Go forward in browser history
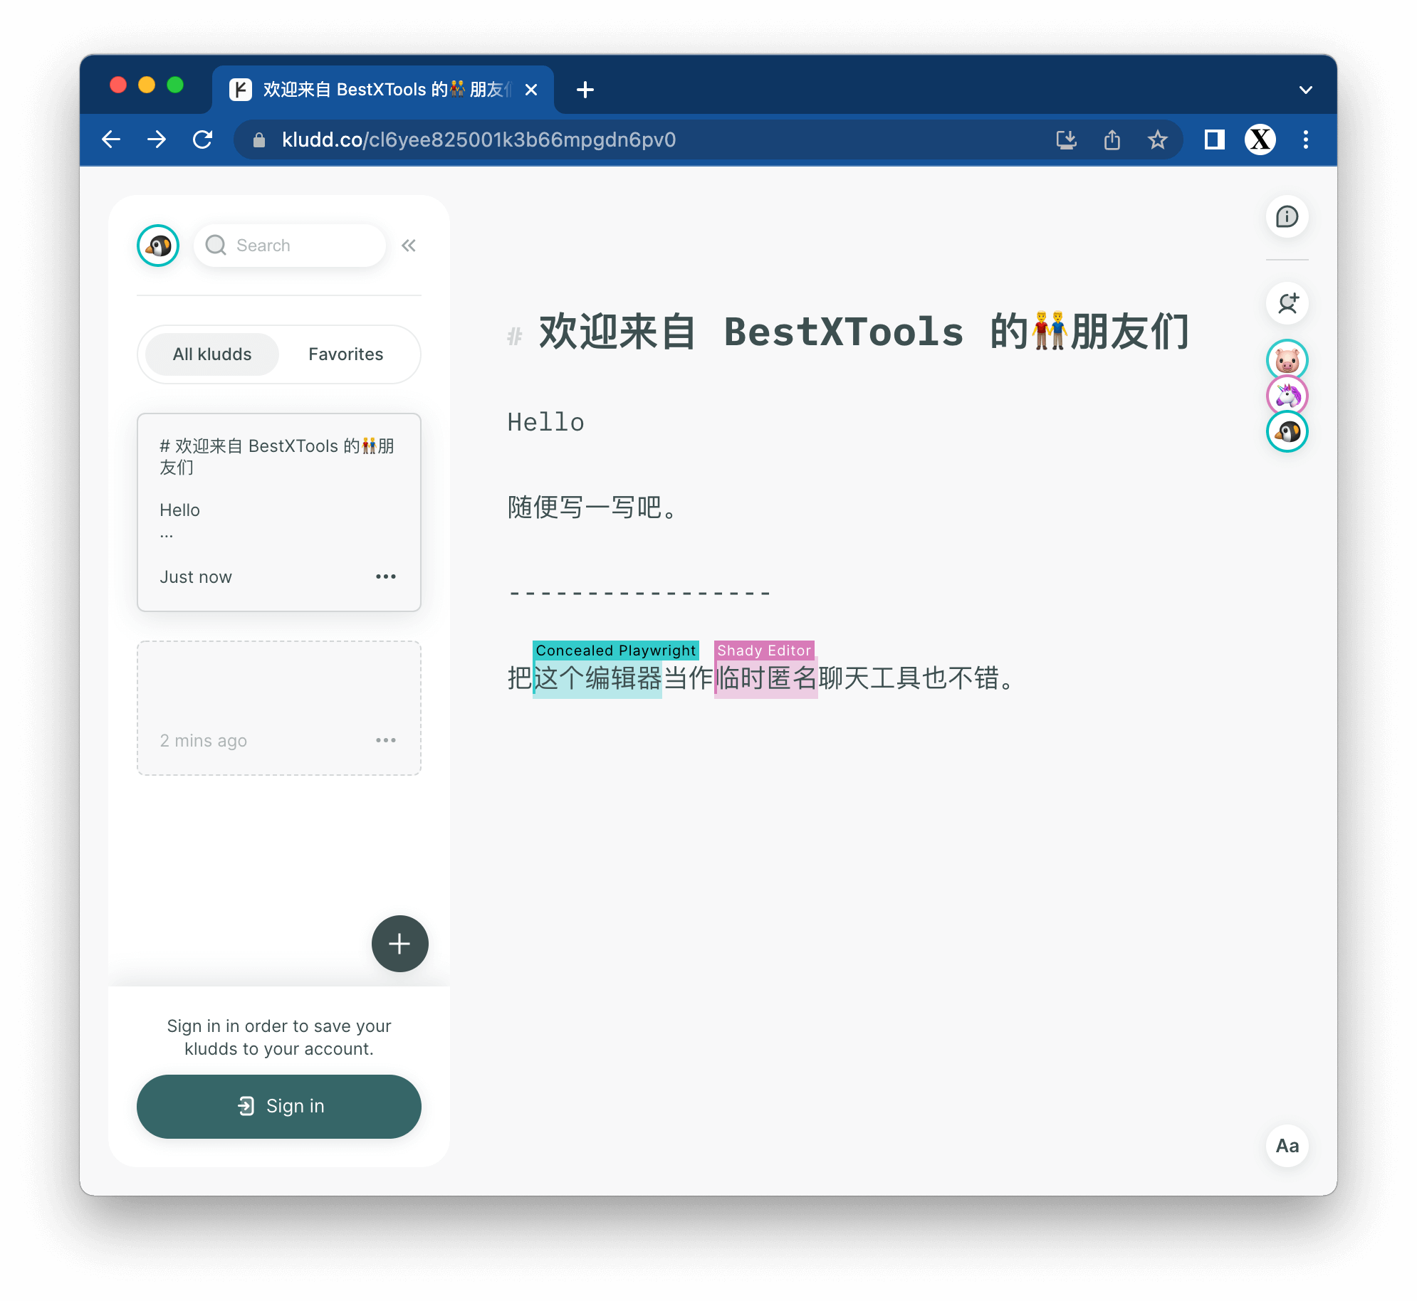Image resolution: width=1417 pixels, height=1301 pixels. coord(157,139)
